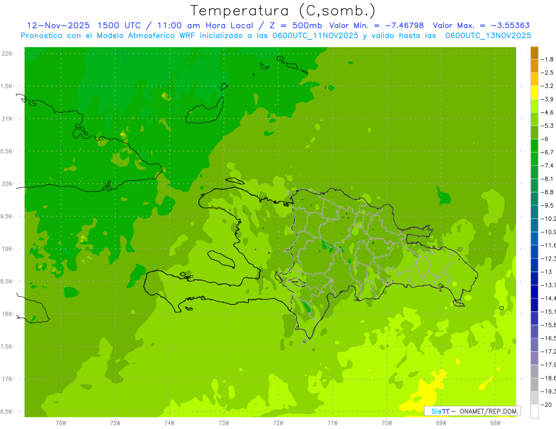Click the "75W" longitude label
The image size is (556, 429).
(x=115, y=423)
